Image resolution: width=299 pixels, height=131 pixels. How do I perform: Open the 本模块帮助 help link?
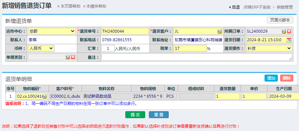(94, 6)
